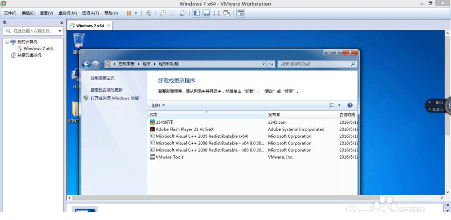The height and width of the screenshot is (220, 451).
Task: Click the VMware Workstation title bar app icon
Action: click(x=4, y=4)
